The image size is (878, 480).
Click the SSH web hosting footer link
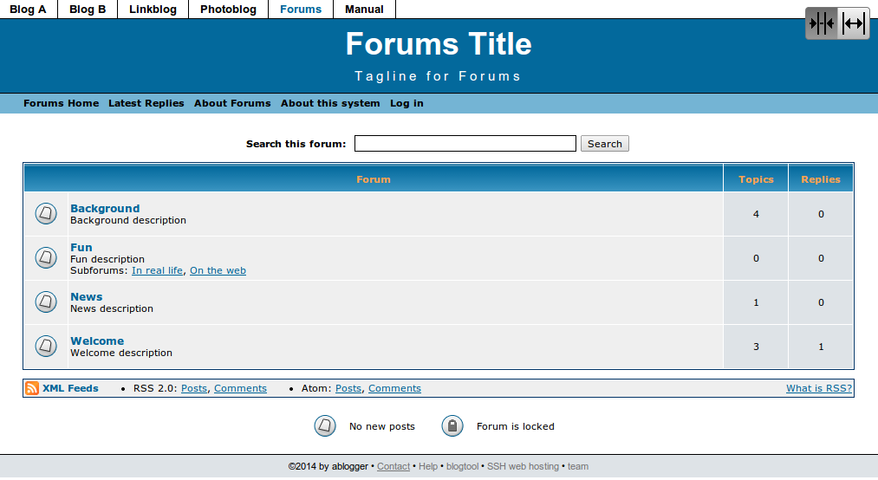pyautogui.click(x=523, y=466)
